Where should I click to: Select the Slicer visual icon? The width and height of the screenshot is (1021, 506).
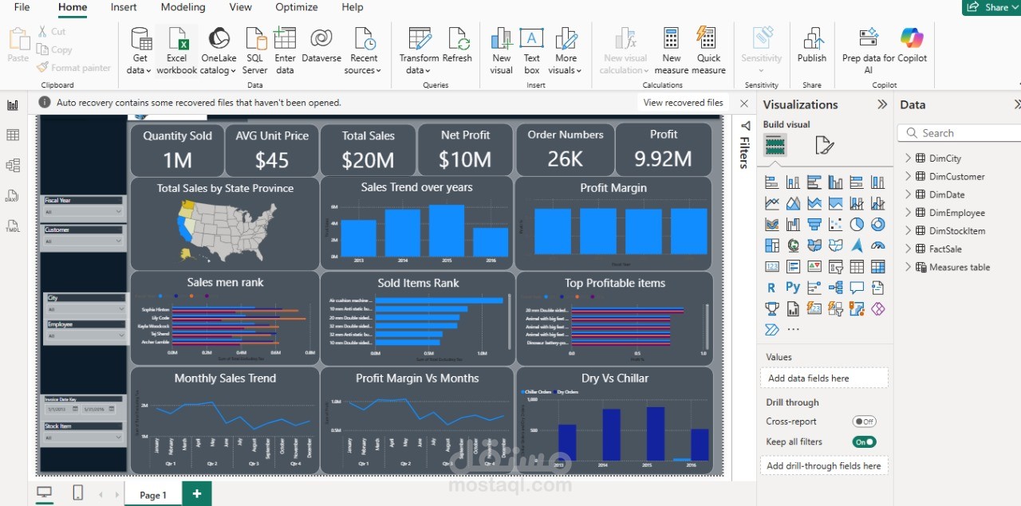pyautogui.click(x=835, y=267)
